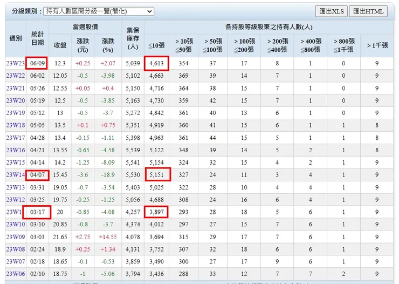Open week link 23W13
Screen dimensions: 399x284
pos(16,187)
